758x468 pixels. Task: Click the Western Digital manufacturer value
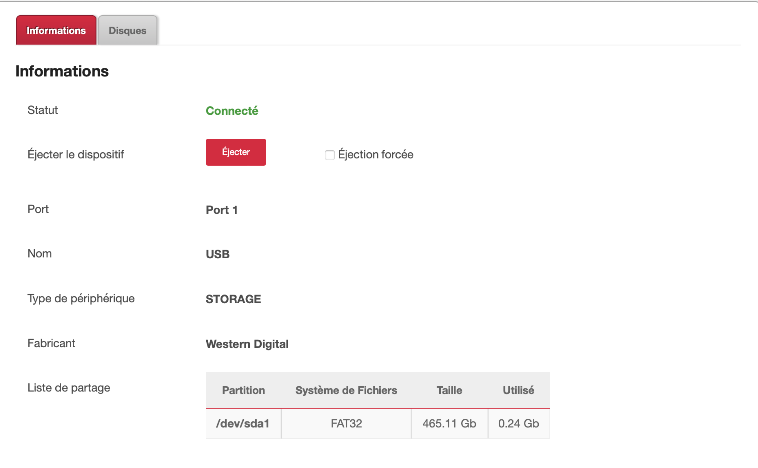[x=247, y=344]
